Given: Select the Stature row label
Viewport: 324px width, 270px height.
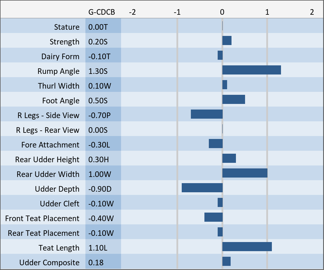Looking at the screenshot, I should pyautogui.click(x=67, y=27).
